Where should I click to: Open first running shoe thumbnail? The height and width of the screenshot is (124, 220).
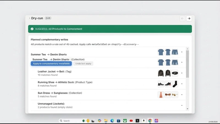coord(161,84)
